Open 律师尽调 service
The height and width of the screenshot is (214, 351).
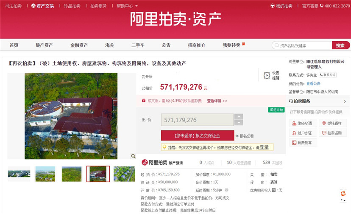click(303, 123)
